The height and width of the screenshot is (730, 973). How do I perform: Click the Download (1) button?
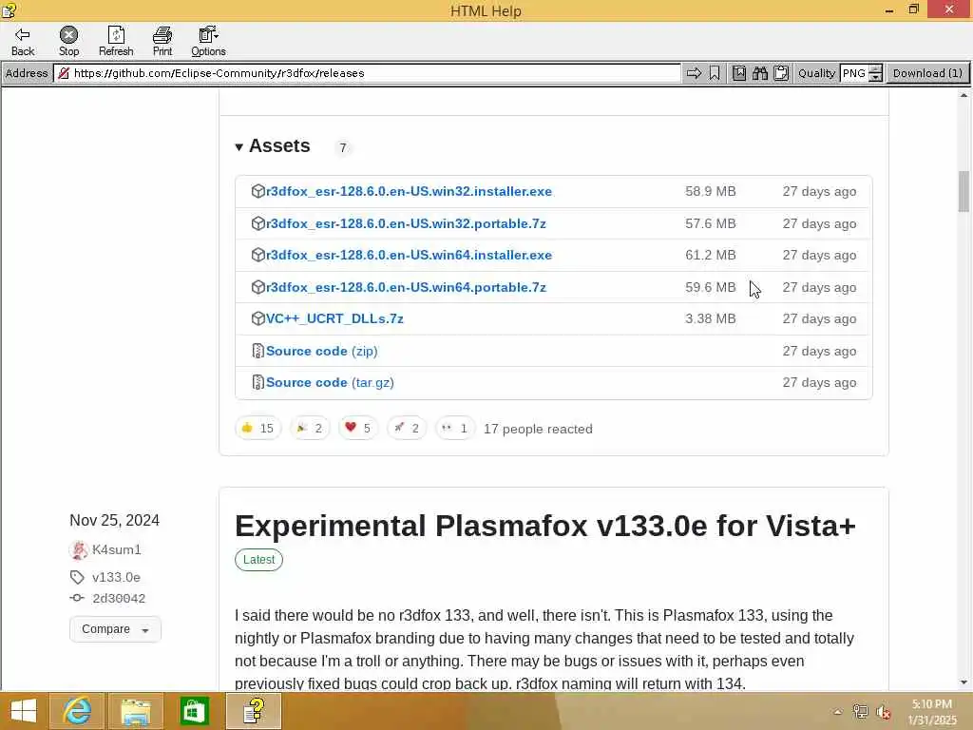[x=927, y=73]
